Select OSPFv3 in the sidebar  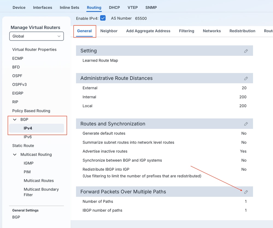(x=19, y=85)
